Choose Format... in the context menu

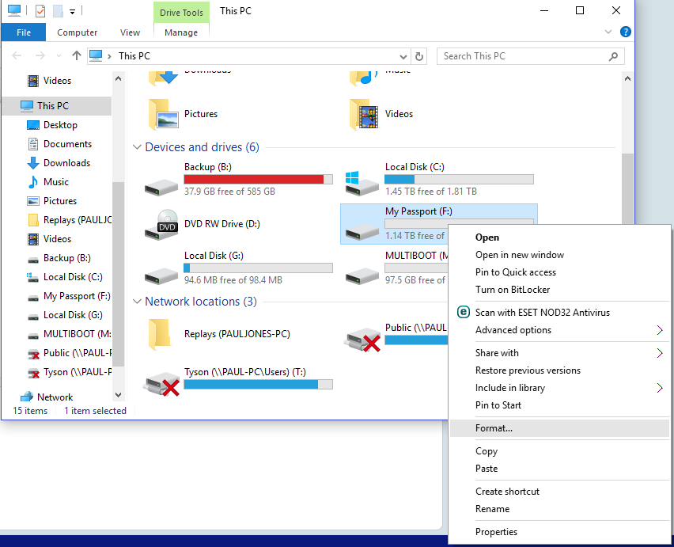coord(559,428)
